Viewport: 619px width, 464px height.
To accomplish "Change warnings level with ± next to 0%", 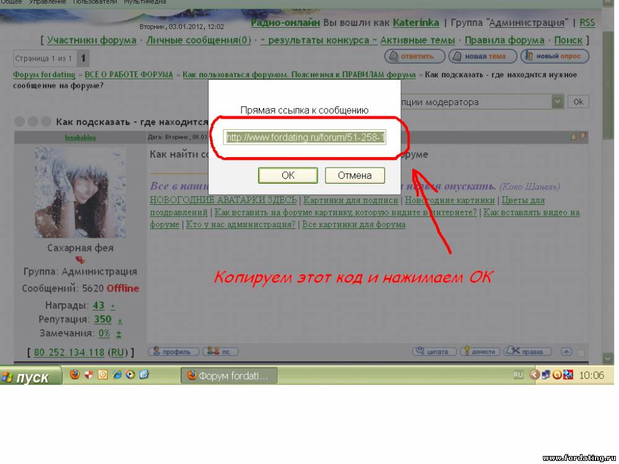I will [118, 334].
